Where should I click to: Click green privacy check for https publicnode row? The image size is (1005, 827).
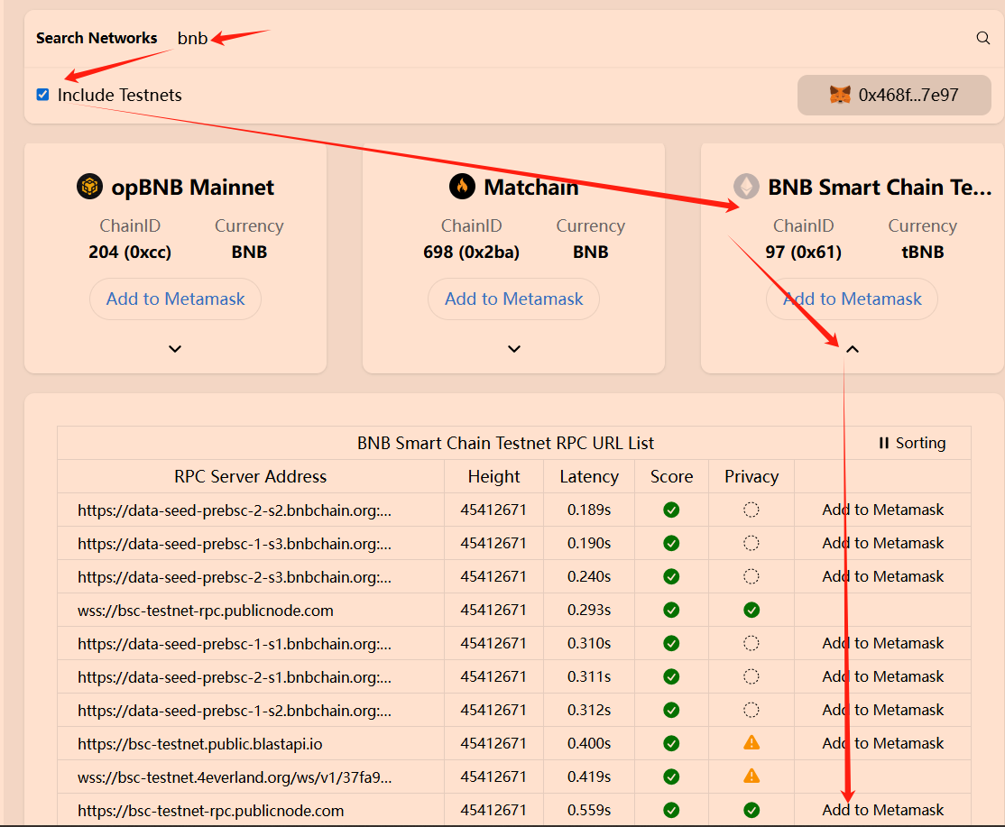751,811
